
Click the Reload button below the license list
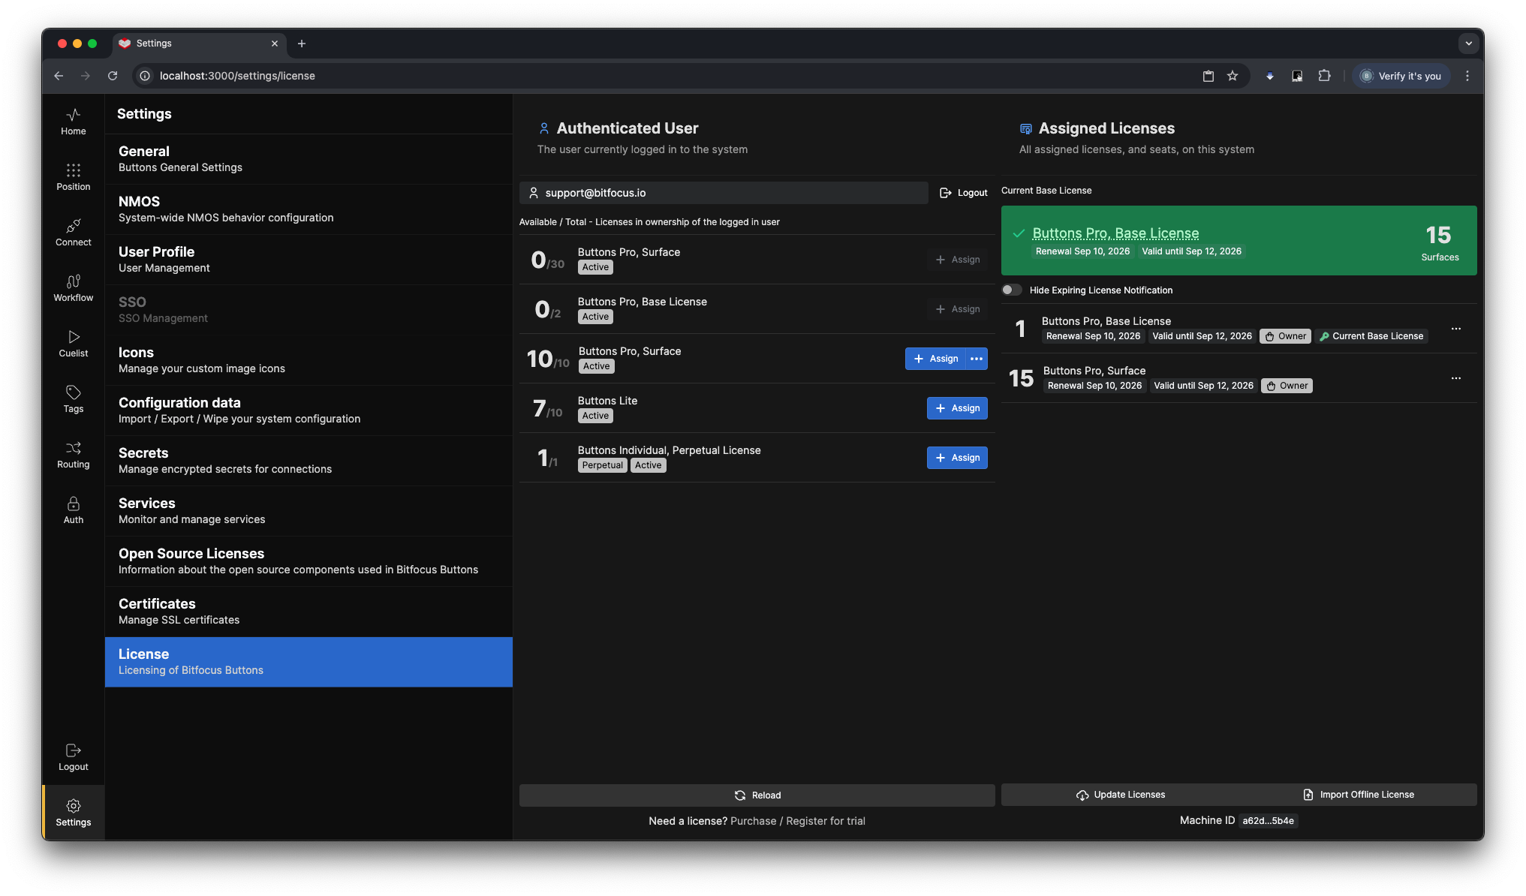point(757,795)
